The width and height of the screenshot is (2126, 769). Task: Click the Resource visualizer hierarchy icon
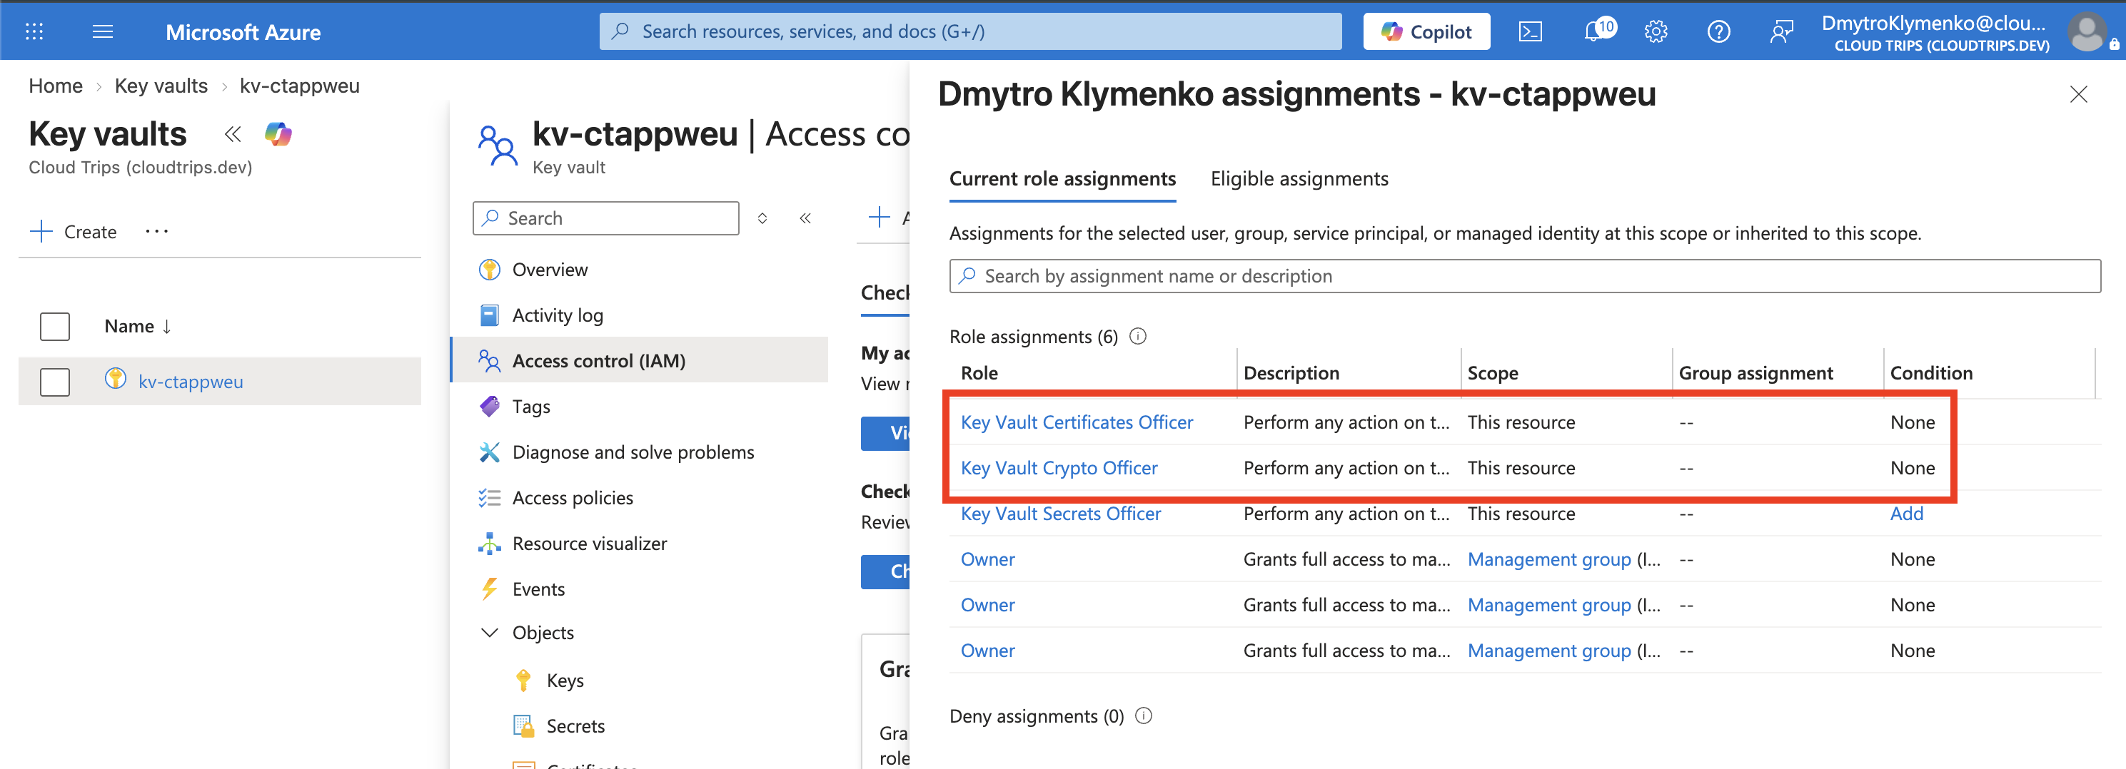coord(490,543)
